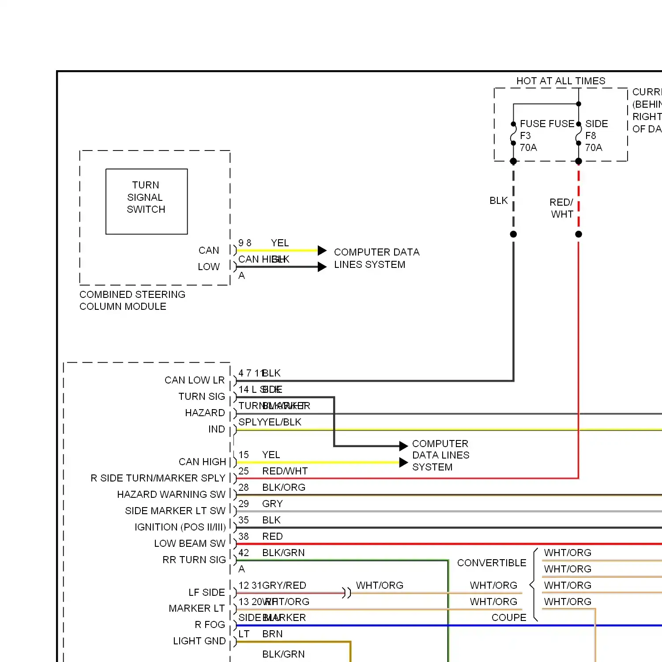Click the MARKER LT terminal label

pos(196,608)
